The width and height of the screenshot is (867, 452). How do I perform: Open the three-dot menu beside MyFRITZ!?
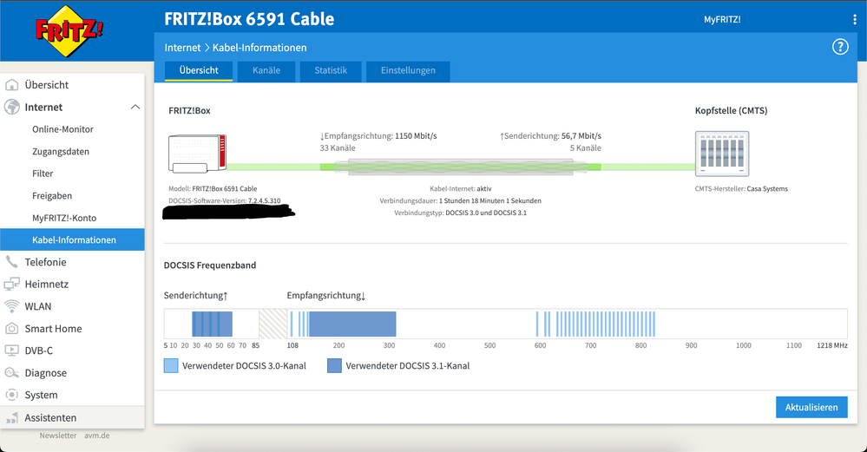pos(855,19)
